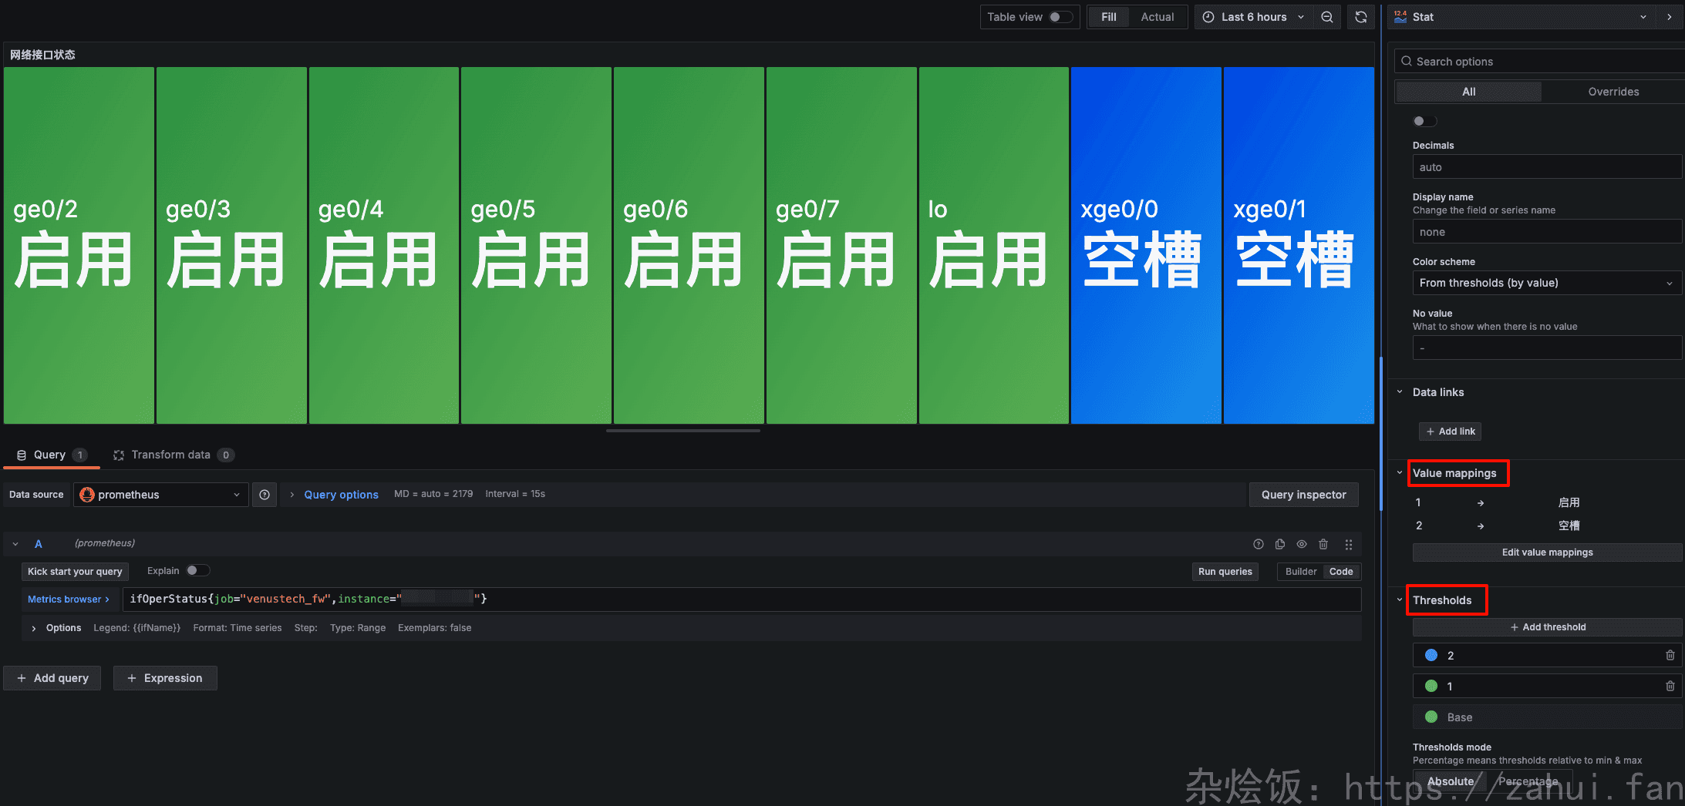Click the refresh dashboard icon
The image size is (1685, 806).
pos(1361,17)
